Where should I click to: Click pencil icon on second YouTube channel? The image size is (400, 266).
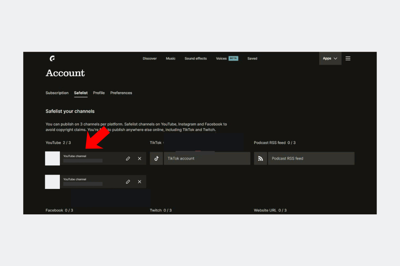128,182
